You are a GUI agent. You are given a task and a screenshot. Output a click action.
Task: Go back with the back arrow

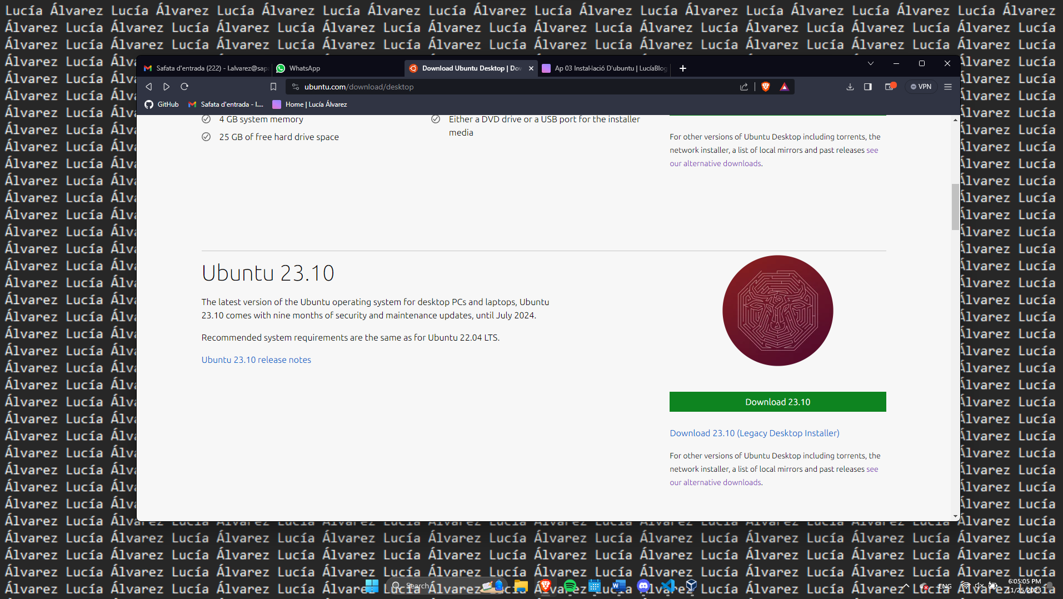(149, 87)
